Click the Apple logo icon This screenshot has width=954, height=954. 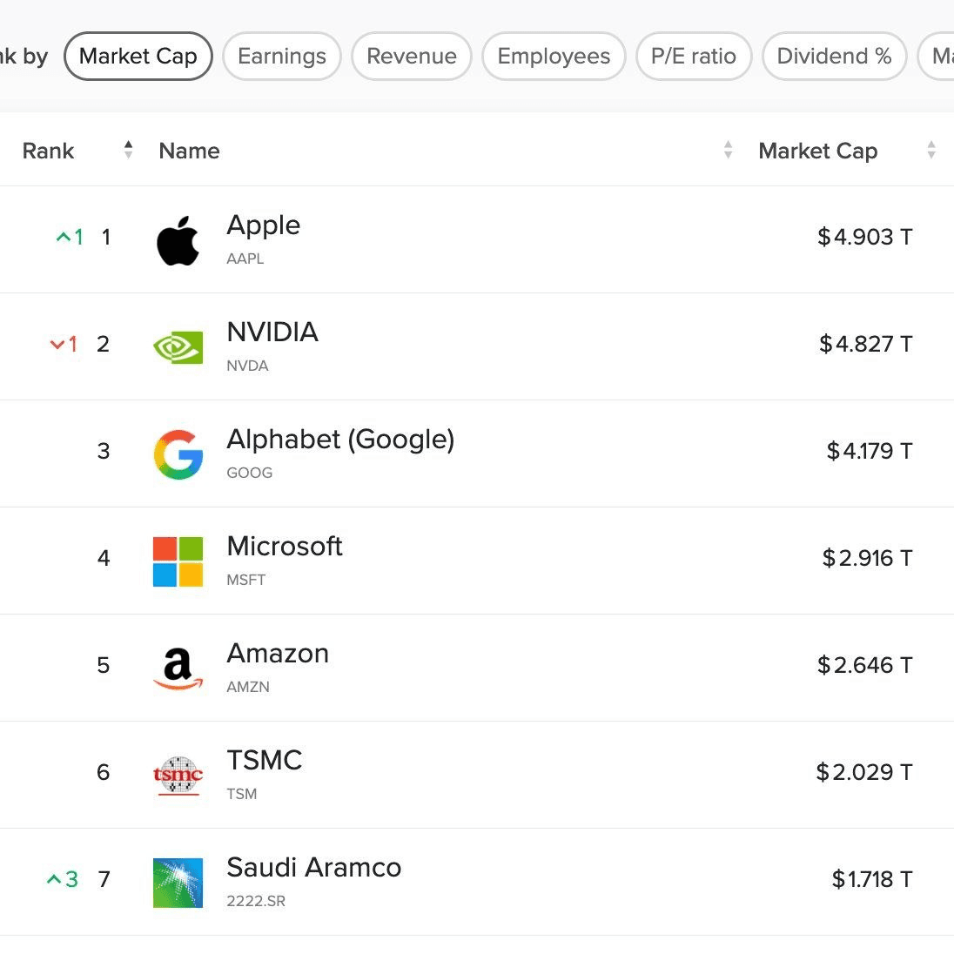pyautogui.click(x=178, y=240)
